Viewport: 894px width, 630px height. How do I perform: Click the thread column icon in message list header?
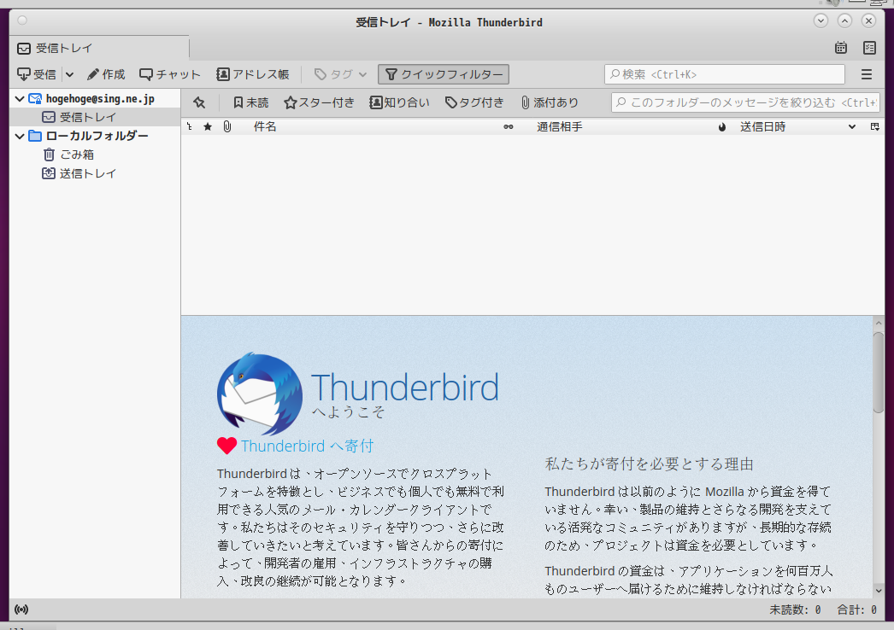[x=189, y=127]
